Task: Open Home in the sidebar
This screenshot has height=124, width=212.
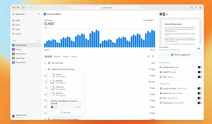Action: [18, 20]
